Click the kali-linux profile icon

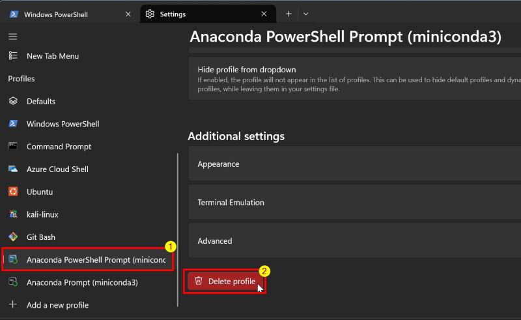(12, 214)
